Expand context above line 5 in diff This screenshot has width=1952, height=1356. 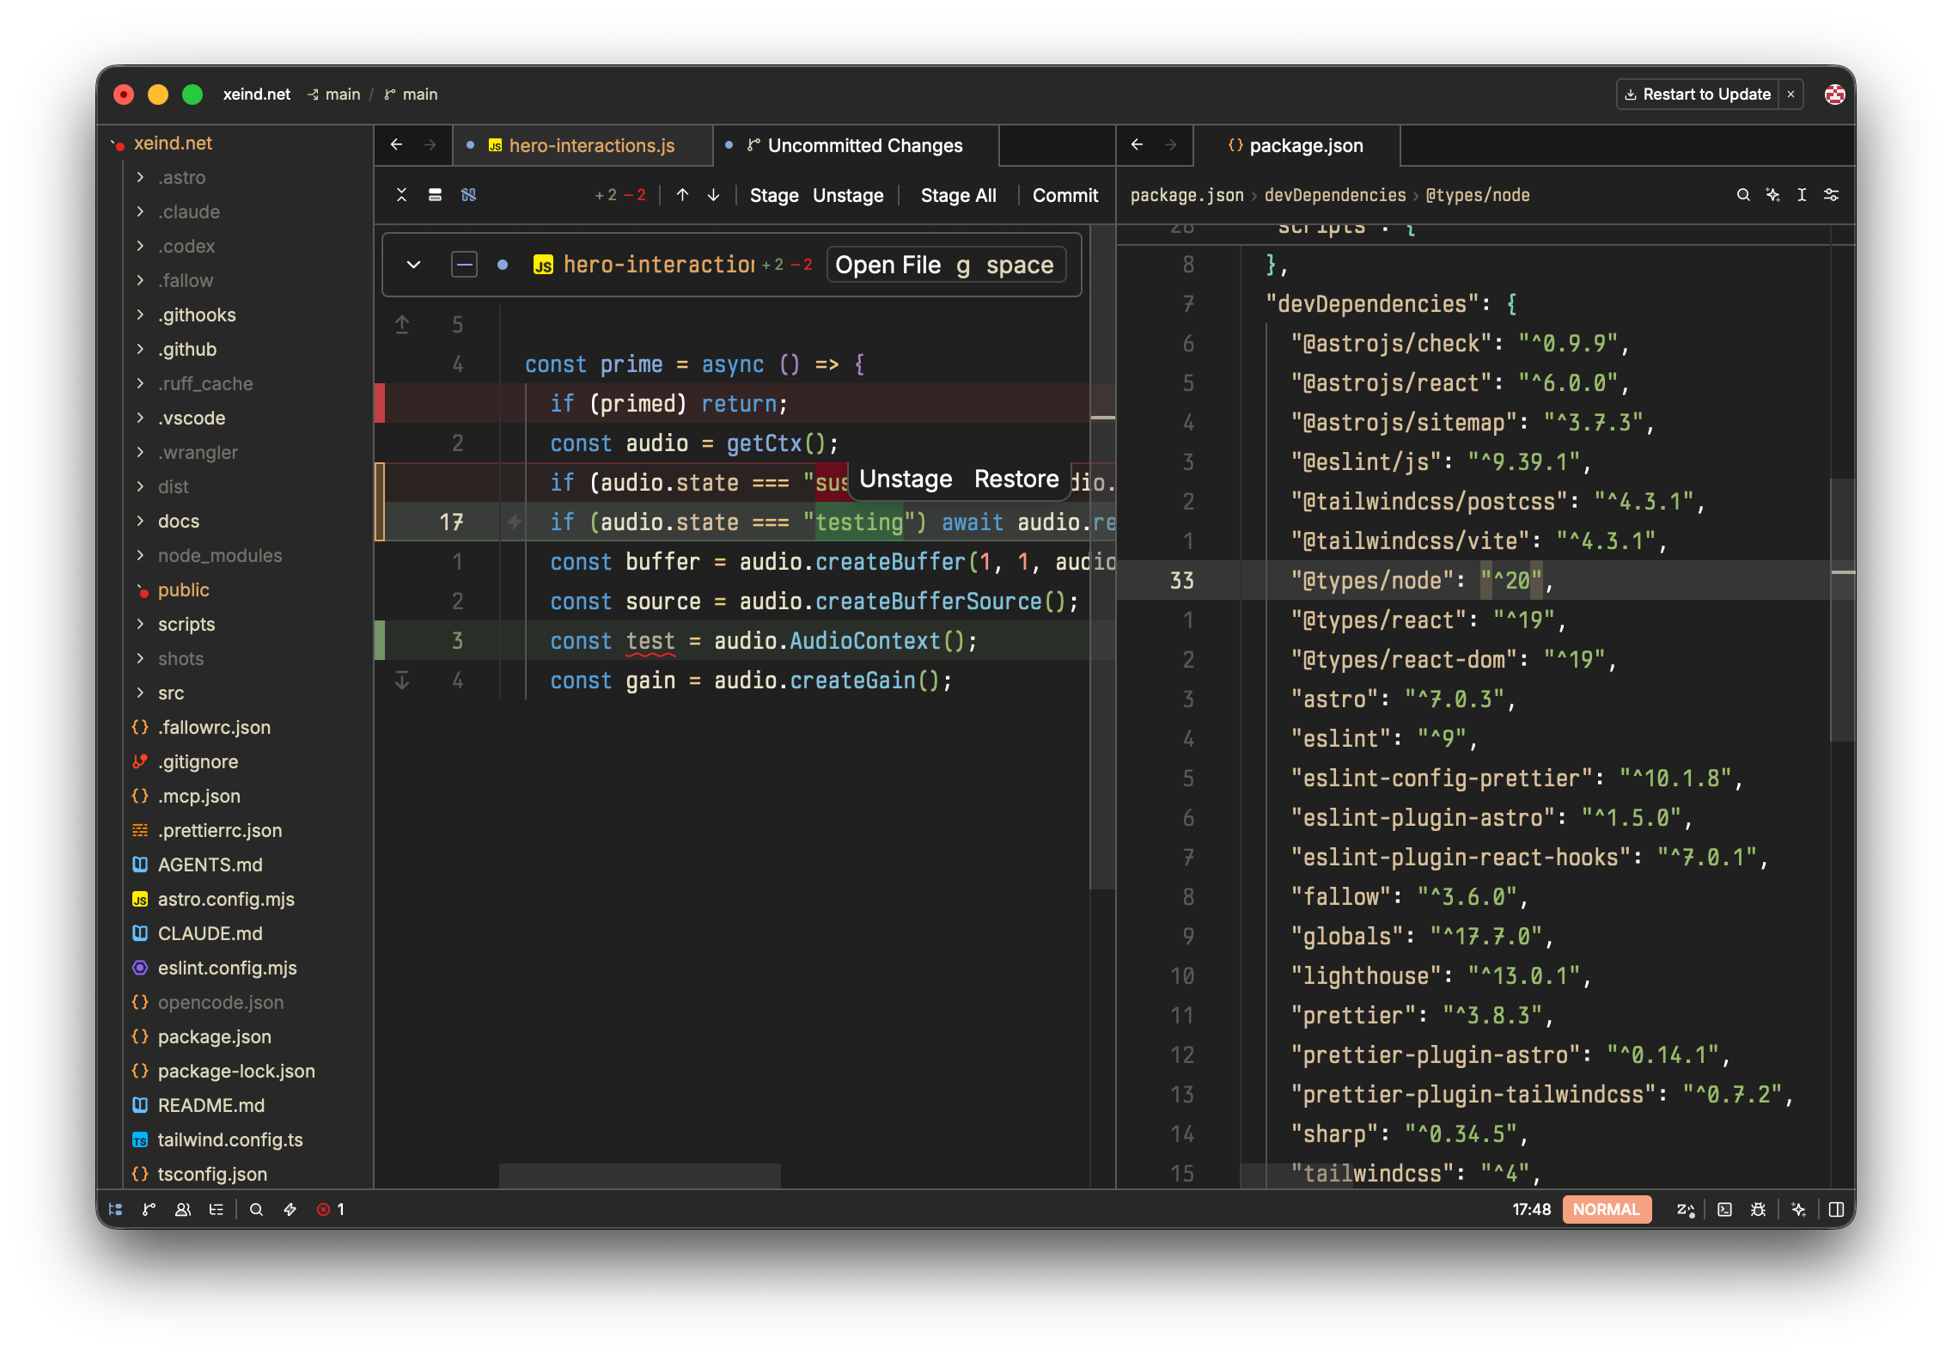click(x=402, y=325)
